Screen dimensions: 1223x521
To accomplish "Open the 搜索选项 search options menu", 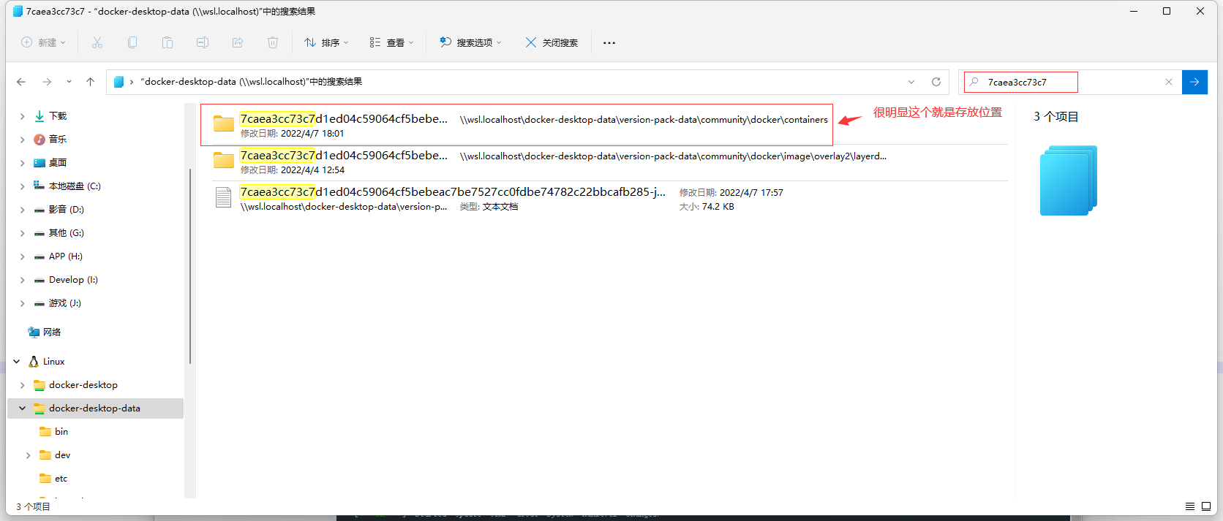I will (x=470, y=42).
